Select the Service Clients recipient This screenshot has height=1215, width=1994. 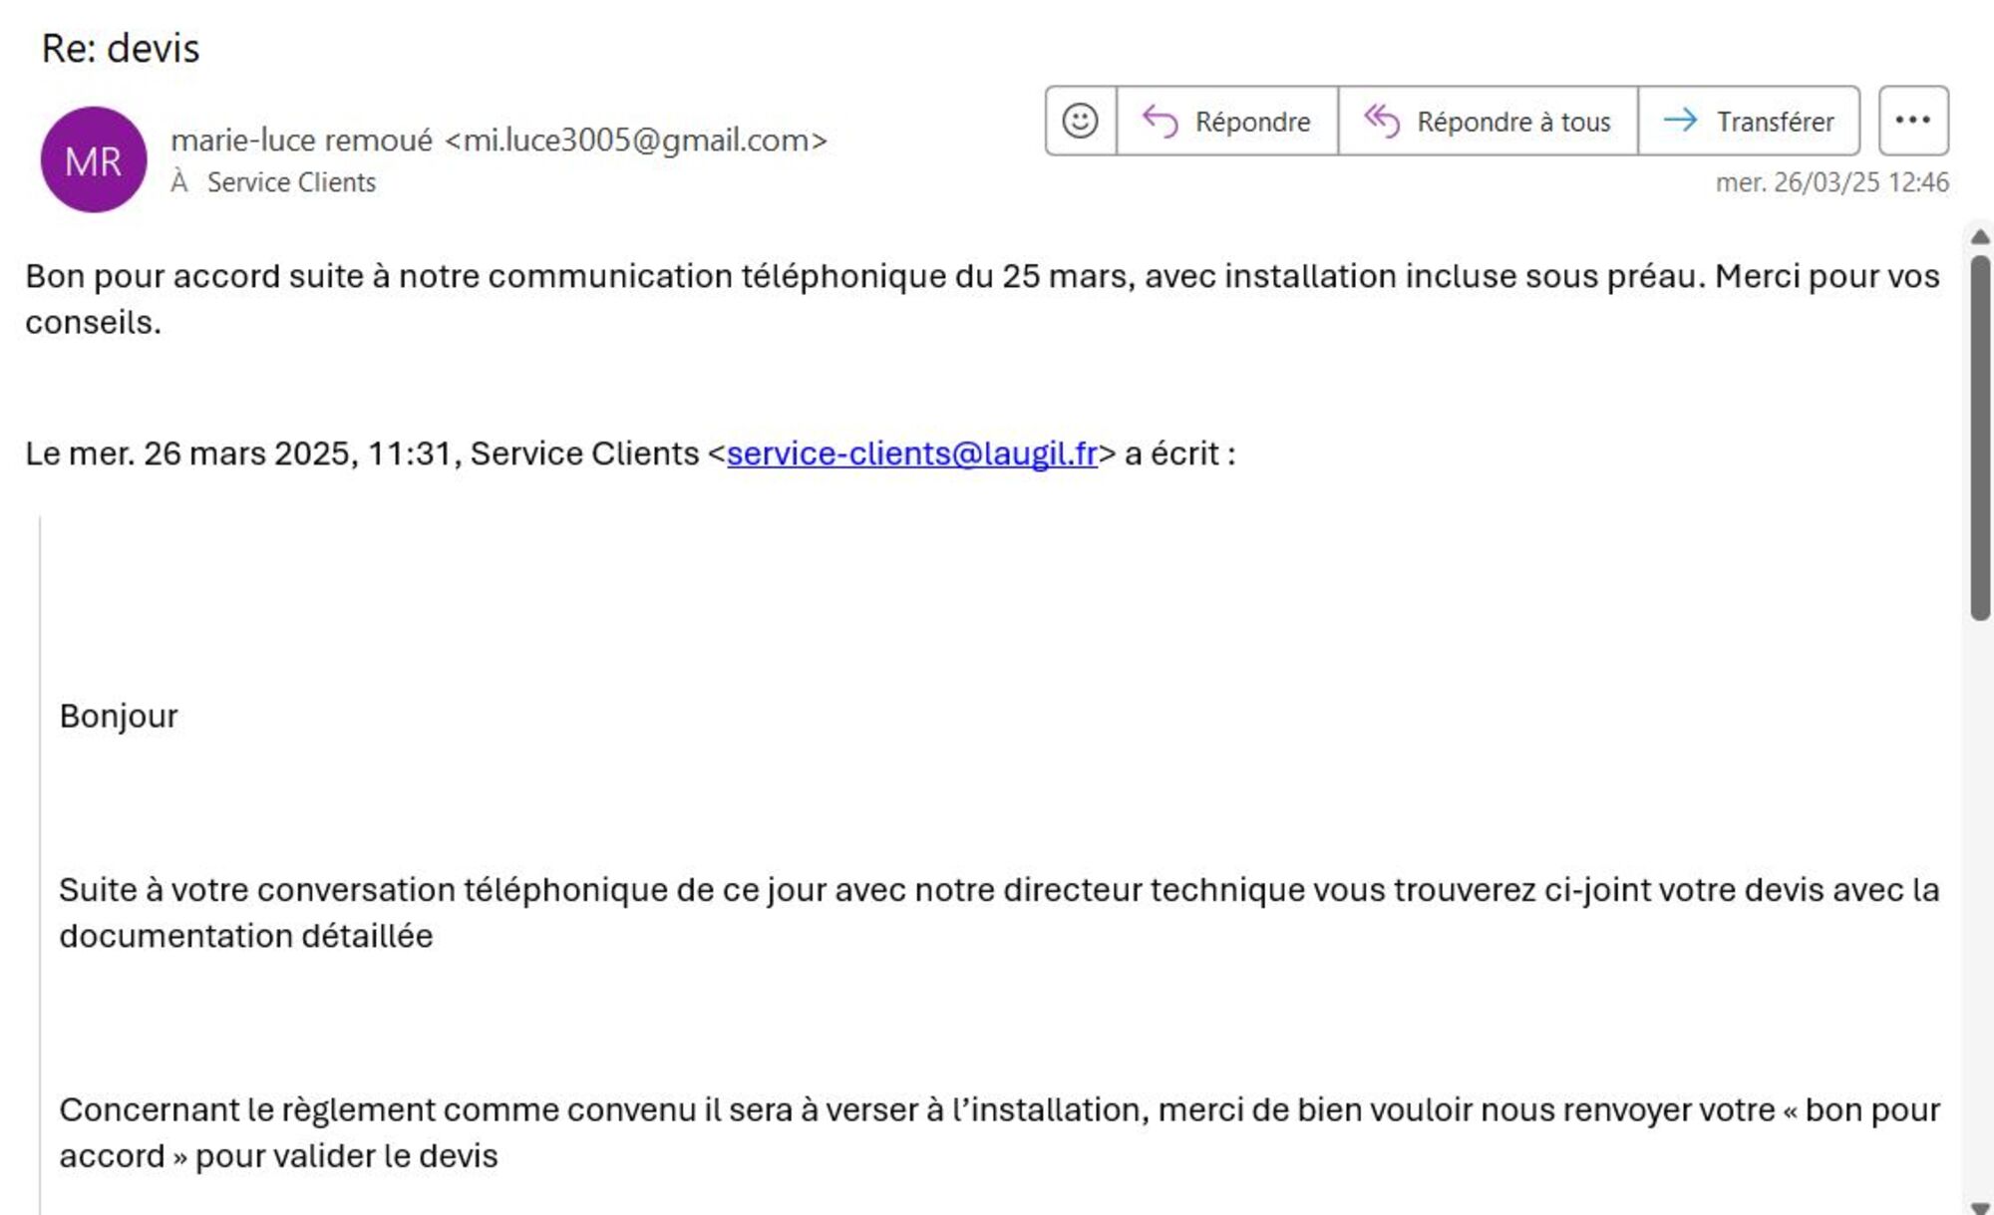pyautogui.click(x=291, y=182)
